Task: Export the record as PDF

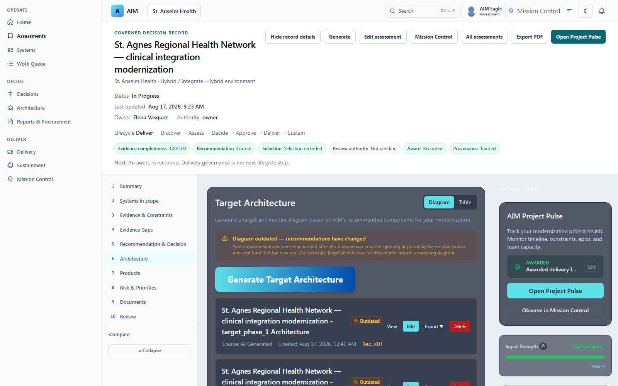Action: pyautogui.click(x=530, y=37)
